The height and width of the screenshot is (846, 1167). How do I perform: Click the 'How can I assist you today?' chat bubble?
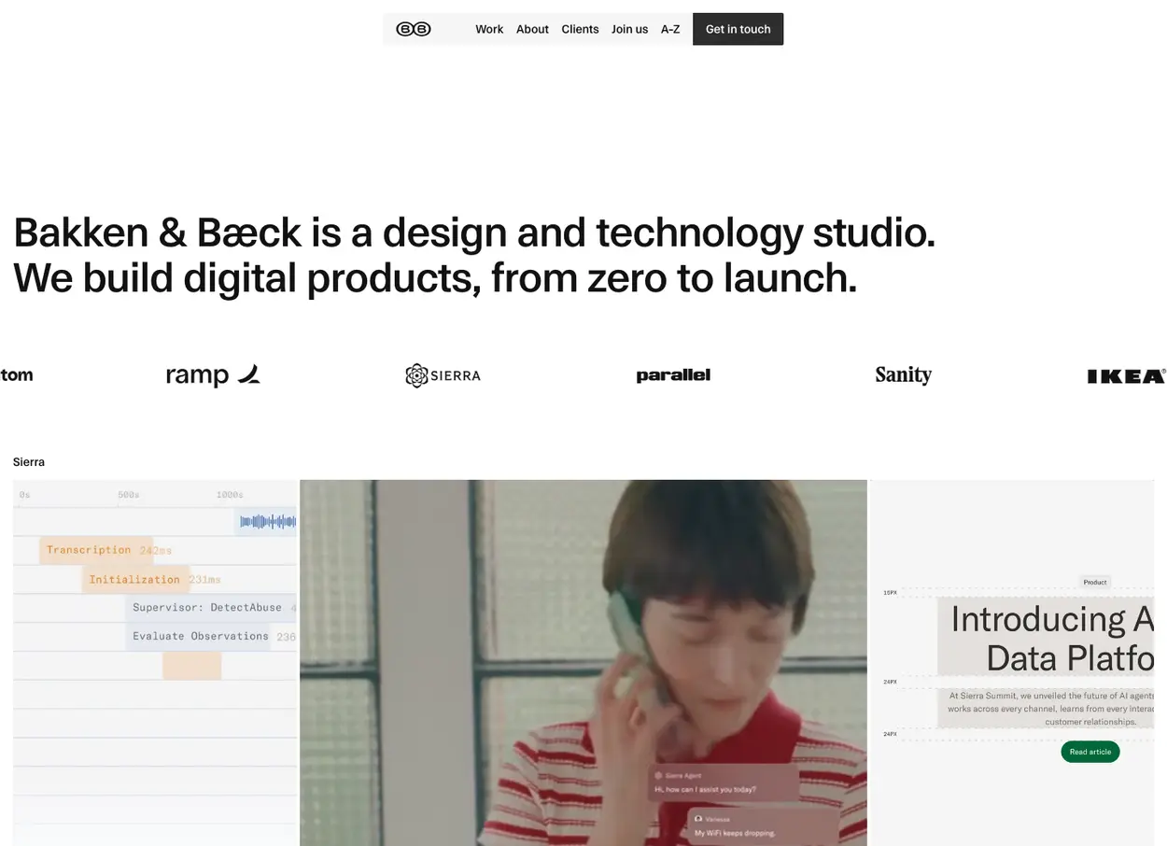tap(724, 783)
